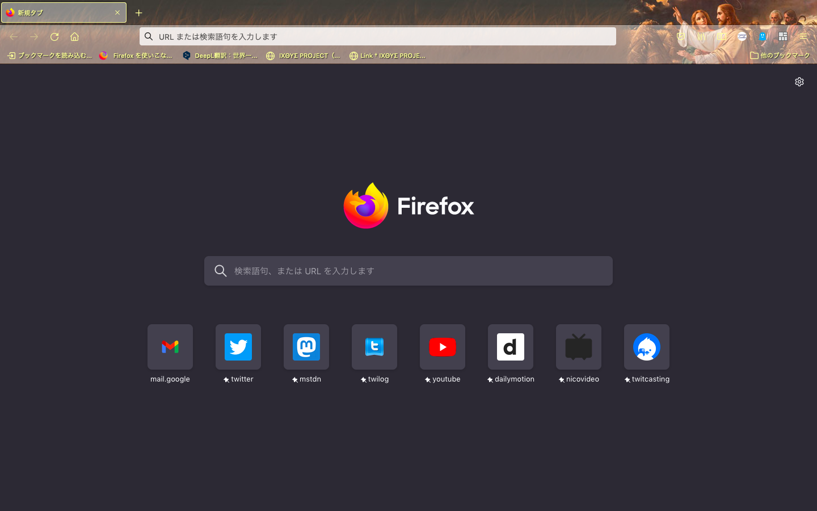Toggle the sidebar view icon

[722, 36]
